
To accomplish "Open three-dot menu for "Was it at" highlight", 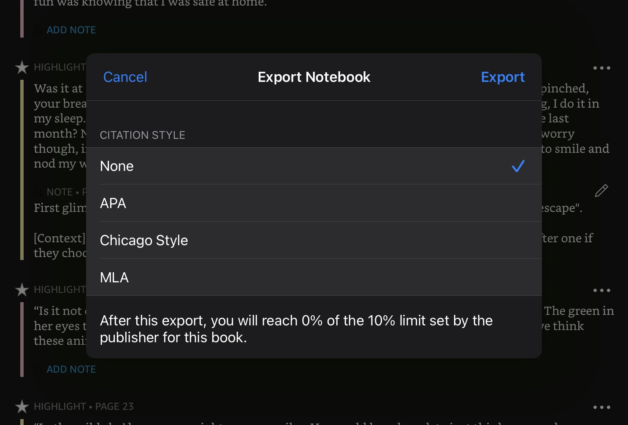I will 601,68.
